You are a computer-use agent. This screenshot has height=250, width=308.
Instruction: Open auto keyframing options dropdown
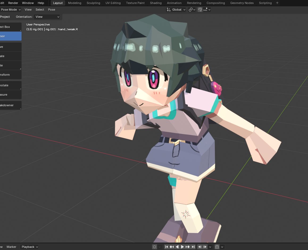[x=160, y=247]
